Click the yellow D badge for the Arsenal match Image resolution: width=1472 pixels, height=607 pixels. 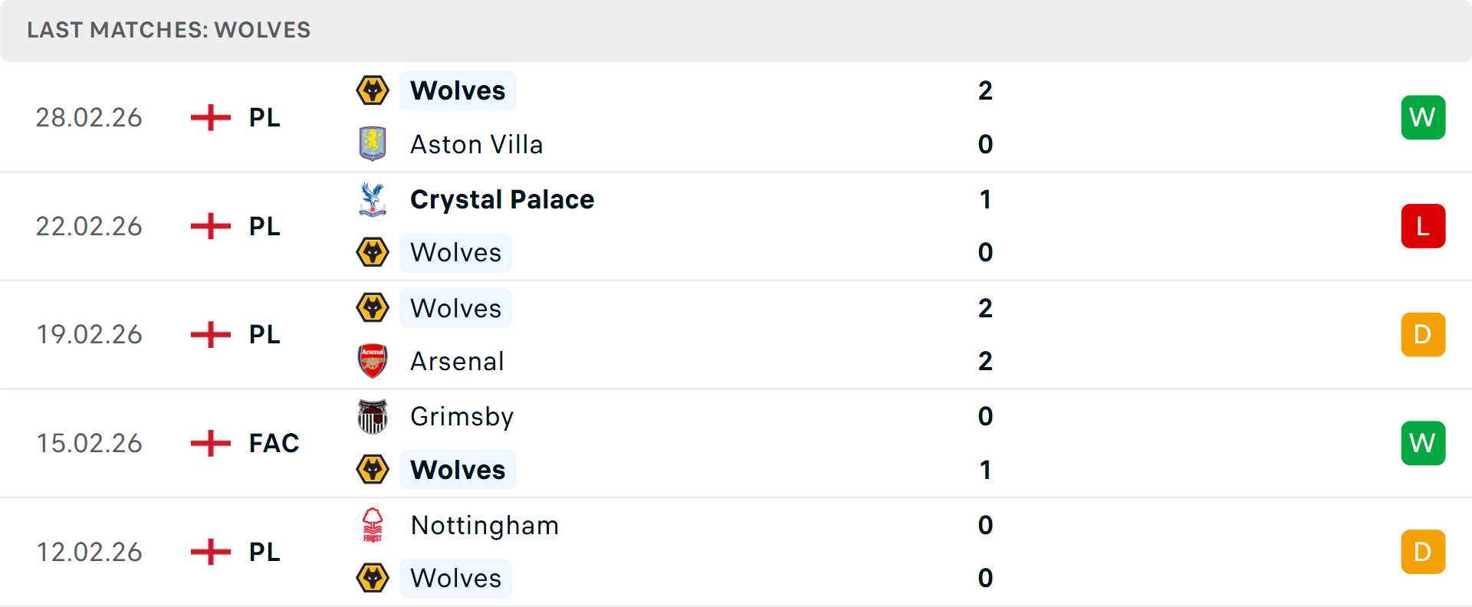1423,334
